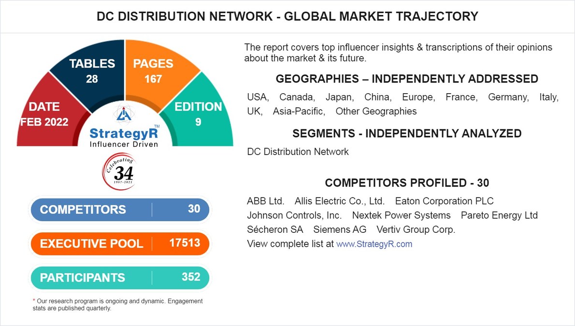Screen dimensions: 575x326
Task: Click the Segments - Independently Analyzed heading
Action: click(407, 133)
